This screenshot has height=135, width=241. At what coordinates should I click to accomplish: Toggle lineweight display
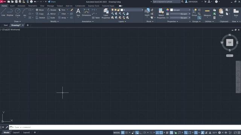point(167,132)
